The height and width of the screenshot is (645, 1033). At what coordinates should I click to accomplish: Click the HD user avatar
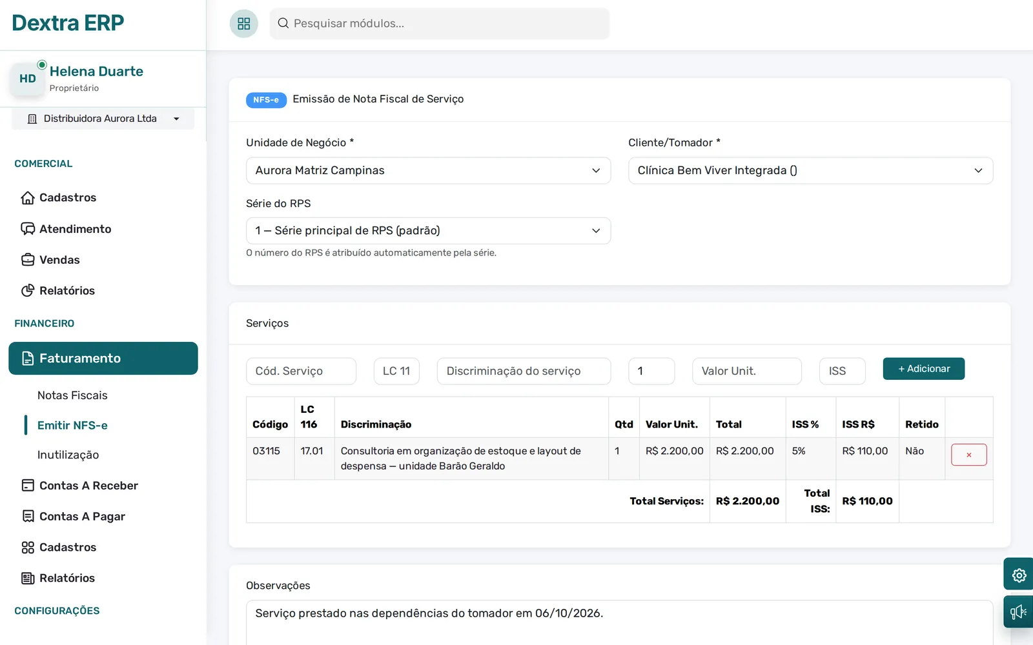(x=28, y=79)
